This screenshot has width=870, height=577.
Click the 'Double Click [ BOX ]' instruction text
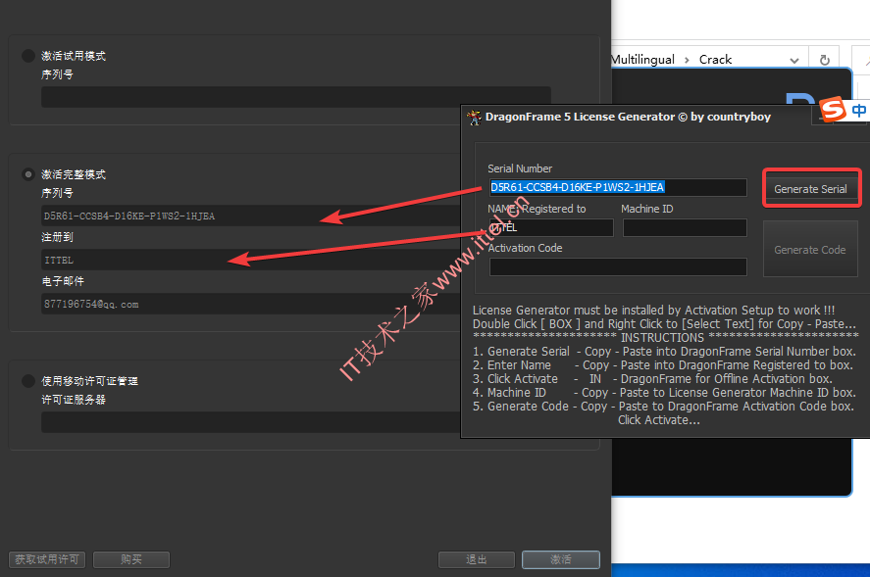click(665, 324)
